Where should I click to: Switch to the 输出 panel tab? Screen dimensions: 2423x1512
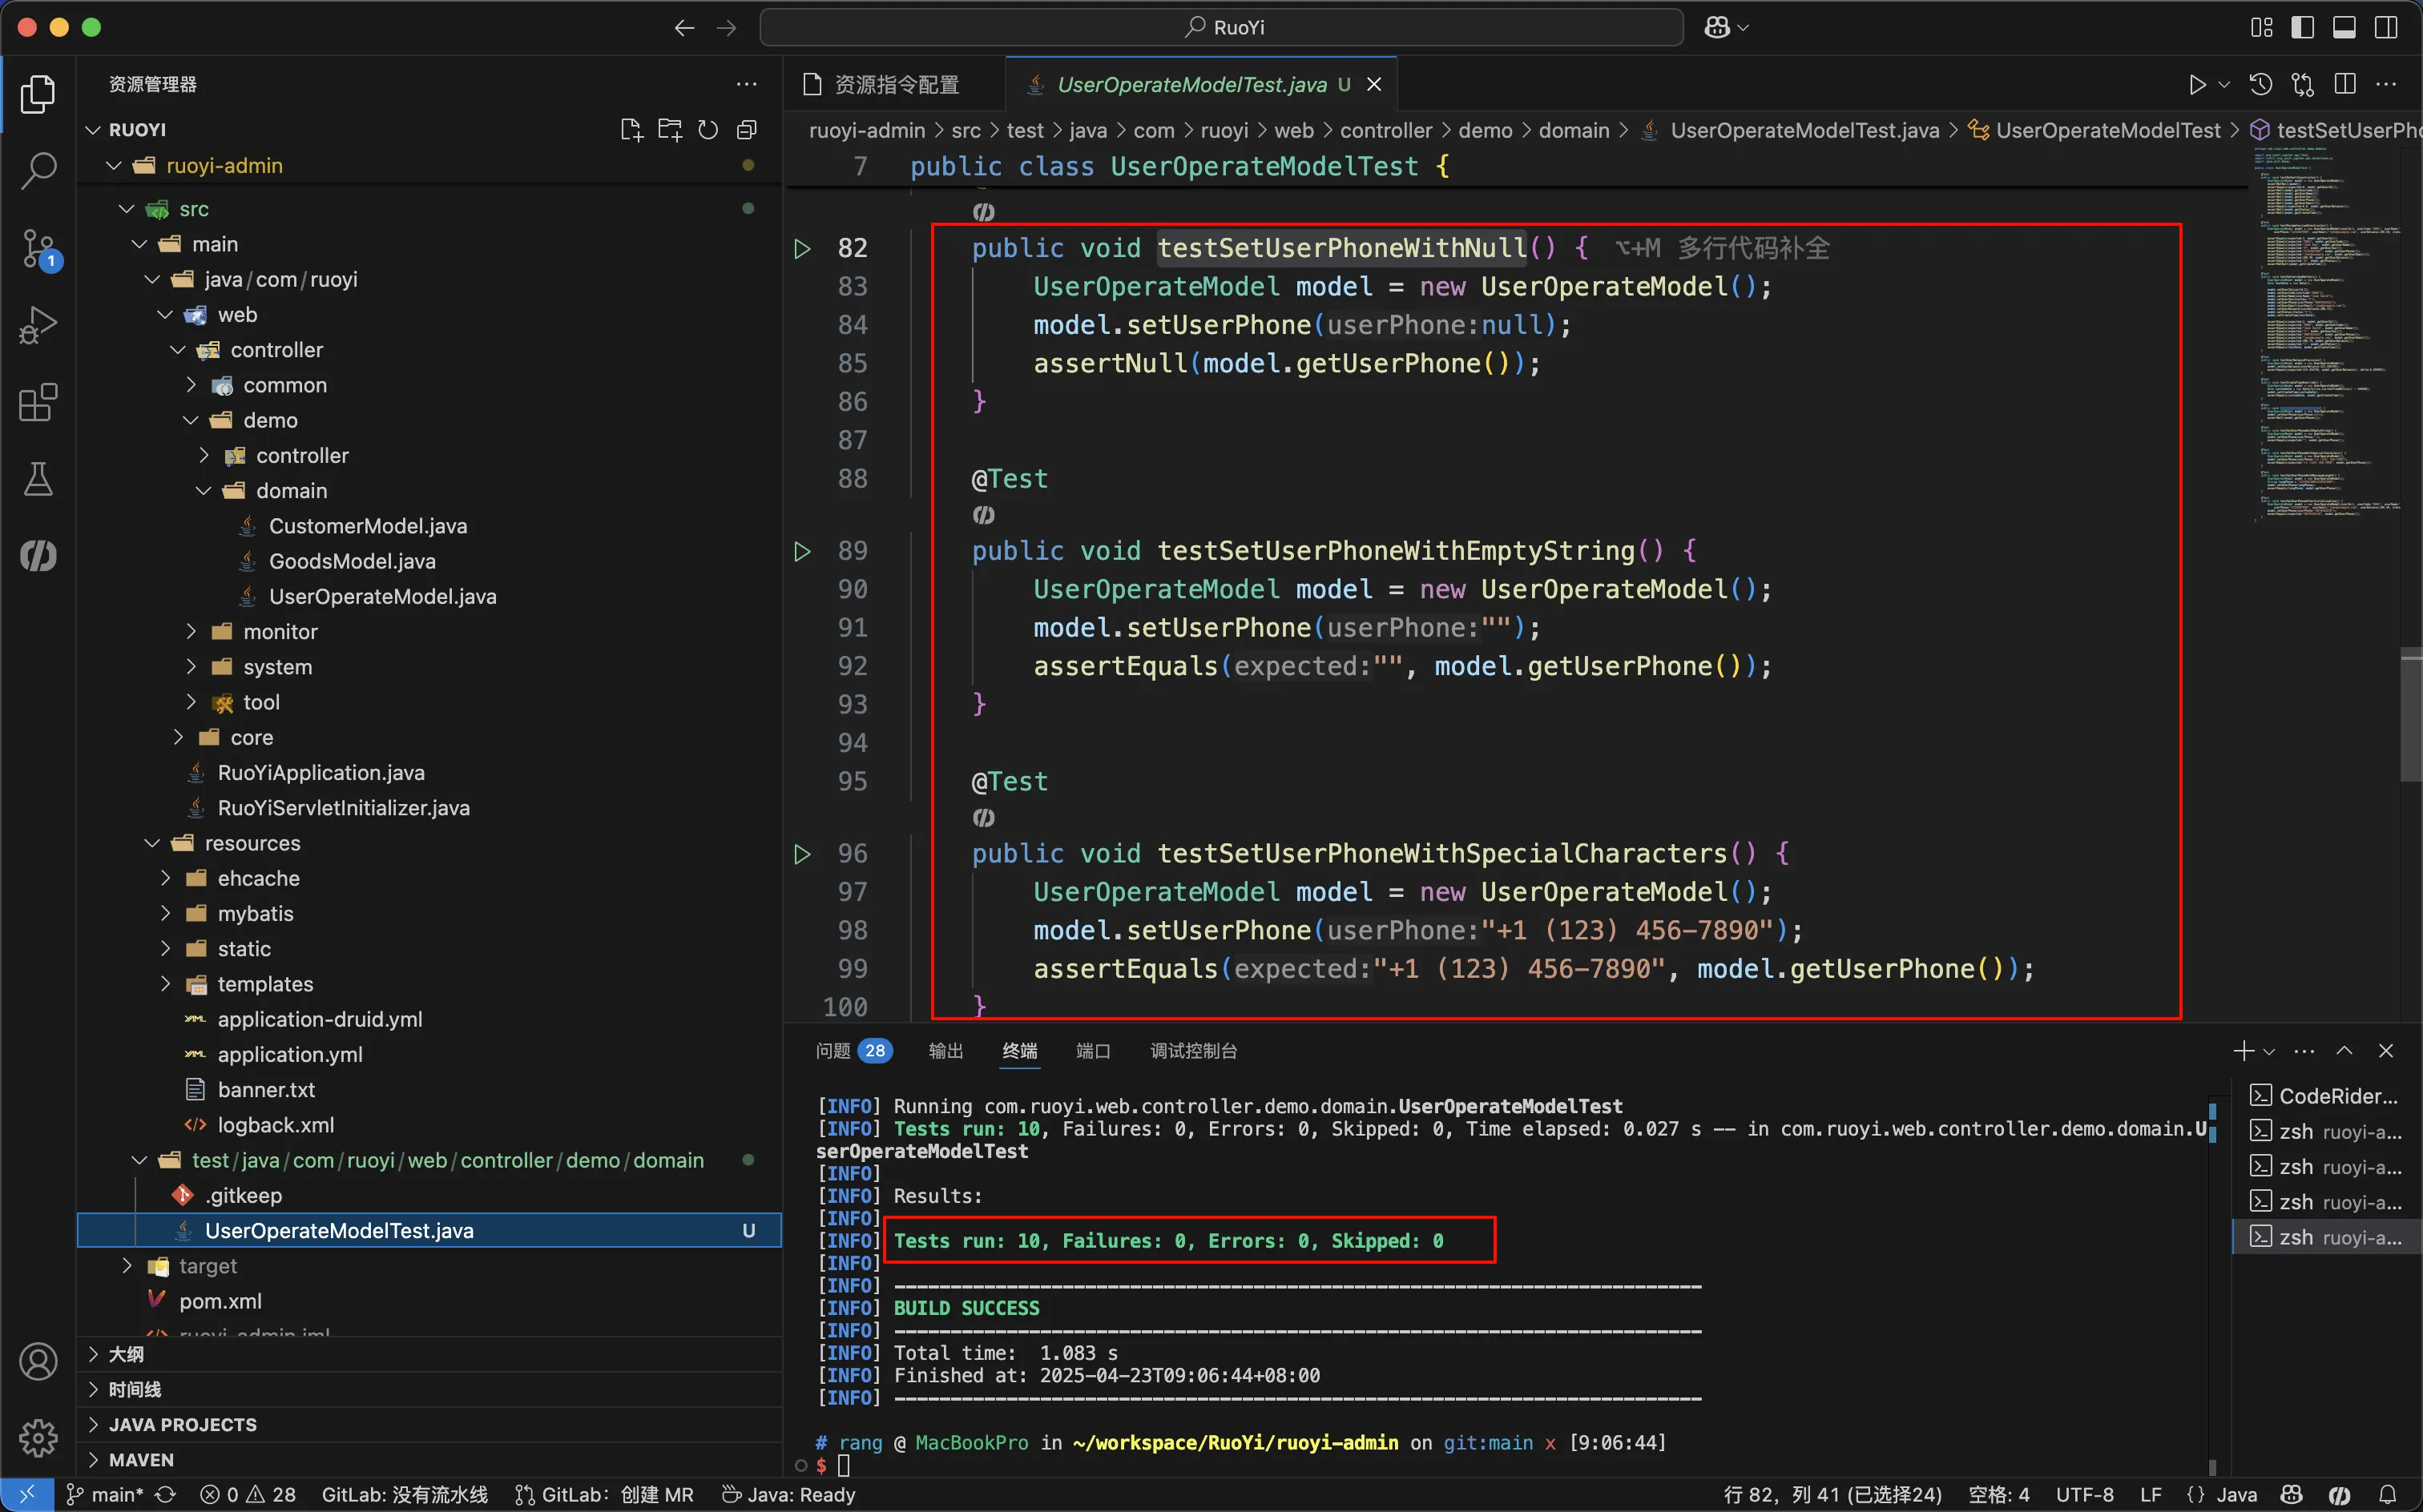(x=945, y=1051)
